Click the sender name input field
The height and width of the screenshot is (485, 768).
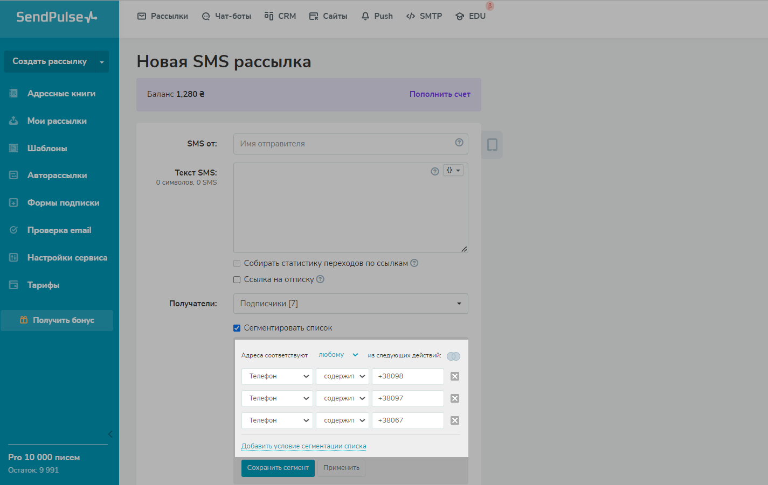(345, 144)
